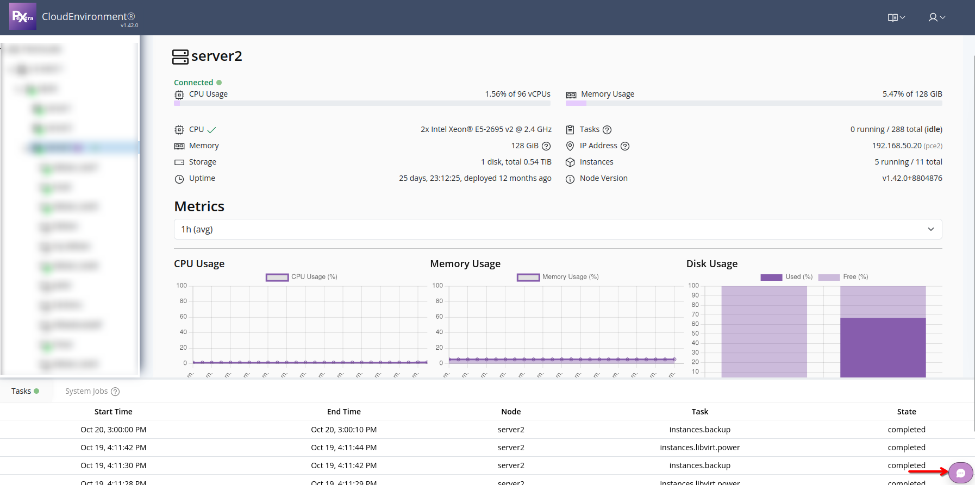
Task: Switch to the Tasks tab
Action: point(25,391)
